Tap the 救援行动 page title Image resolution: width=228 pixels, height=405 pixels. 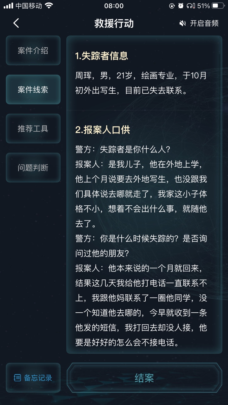coord(114,23)
